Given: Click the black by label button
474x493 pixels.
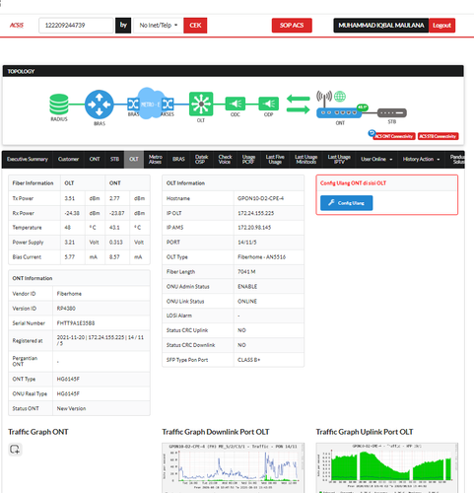Looking at the screenshot, I should click(123, 26).
